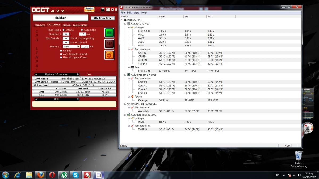Viewport: 319px width, 179px height.
Task: Collapse the Hitachi HDS721010DL node
Action: coord(125,104)
